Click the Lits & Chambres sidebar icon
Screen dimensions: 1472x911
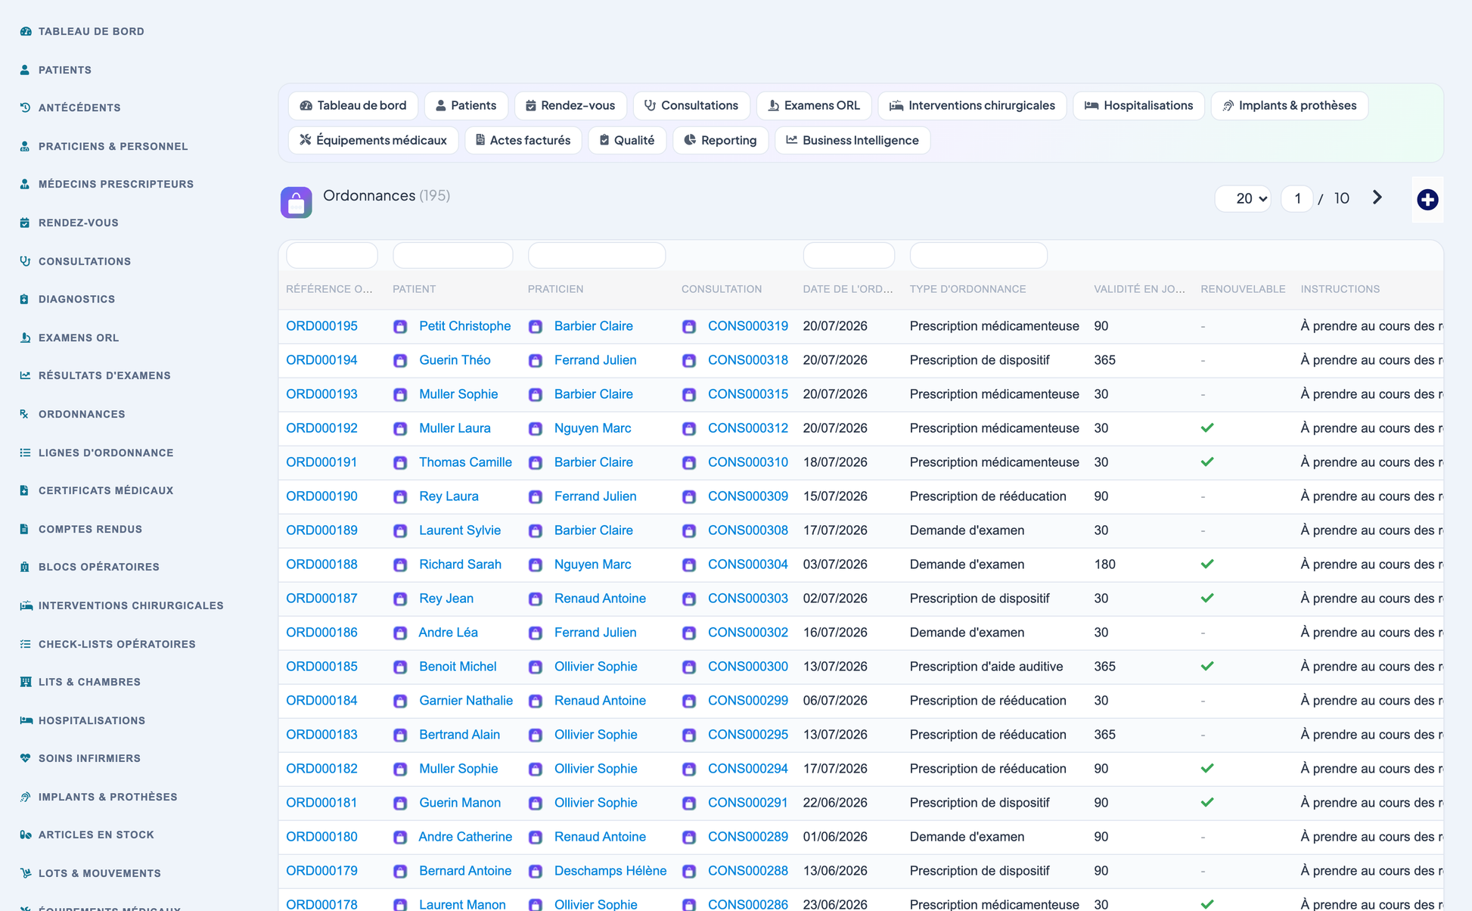(x=25, y=682)
